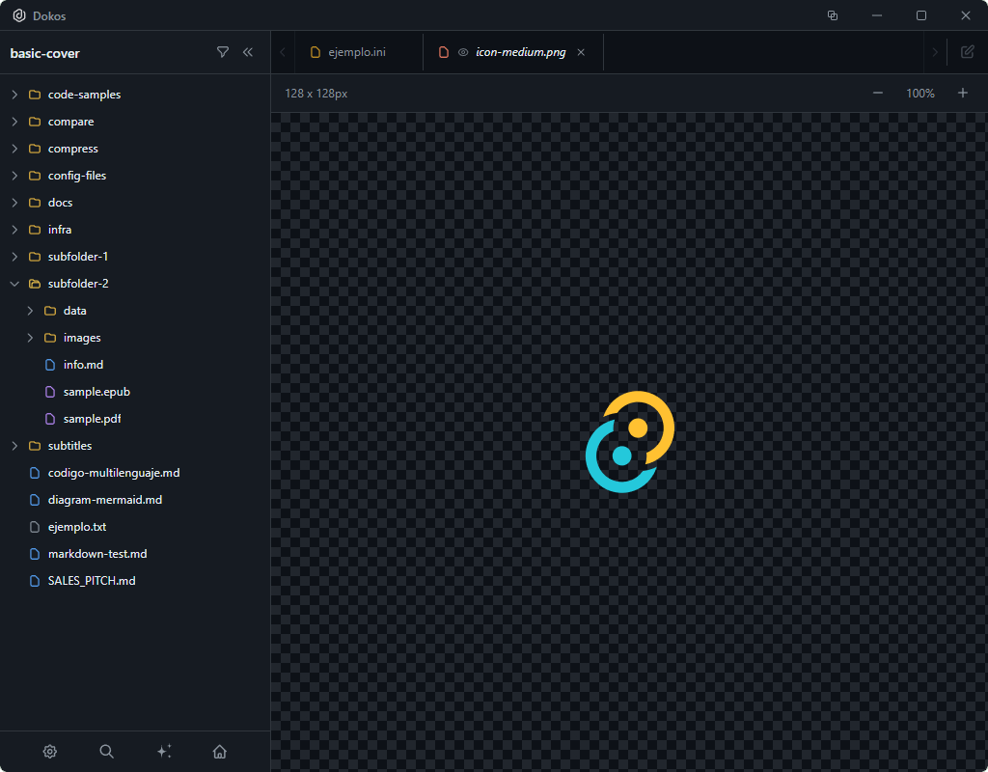
Task: Click the filter funnel icon
Action: pyautogui.click(x=223, y=52)
